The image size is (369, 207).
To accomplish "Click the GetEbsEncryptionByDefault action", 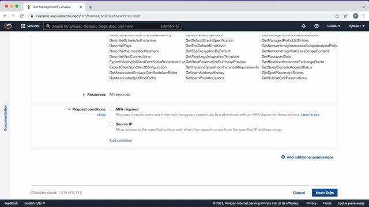I will (x=208, y=51).
